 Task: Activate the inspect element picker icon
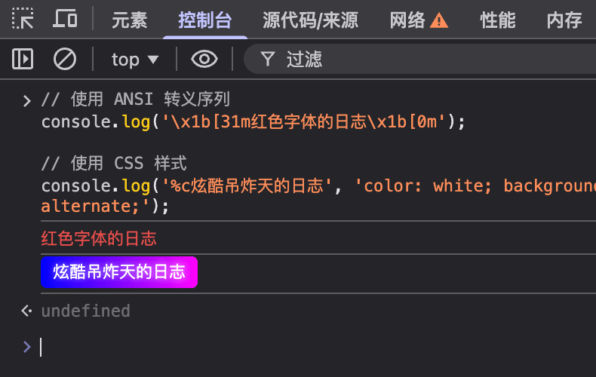[23, 19]
